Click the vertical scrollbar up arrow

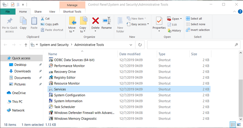[241, 53]
